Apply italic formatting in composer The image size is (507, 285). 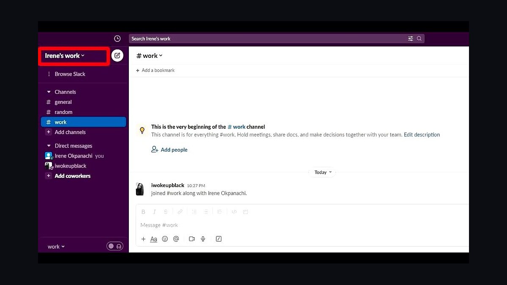(155, 212)
